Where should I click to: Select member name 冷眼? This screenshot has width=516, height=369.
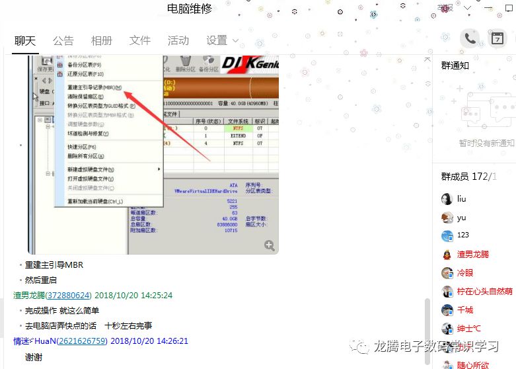click(x=465, y=273)
